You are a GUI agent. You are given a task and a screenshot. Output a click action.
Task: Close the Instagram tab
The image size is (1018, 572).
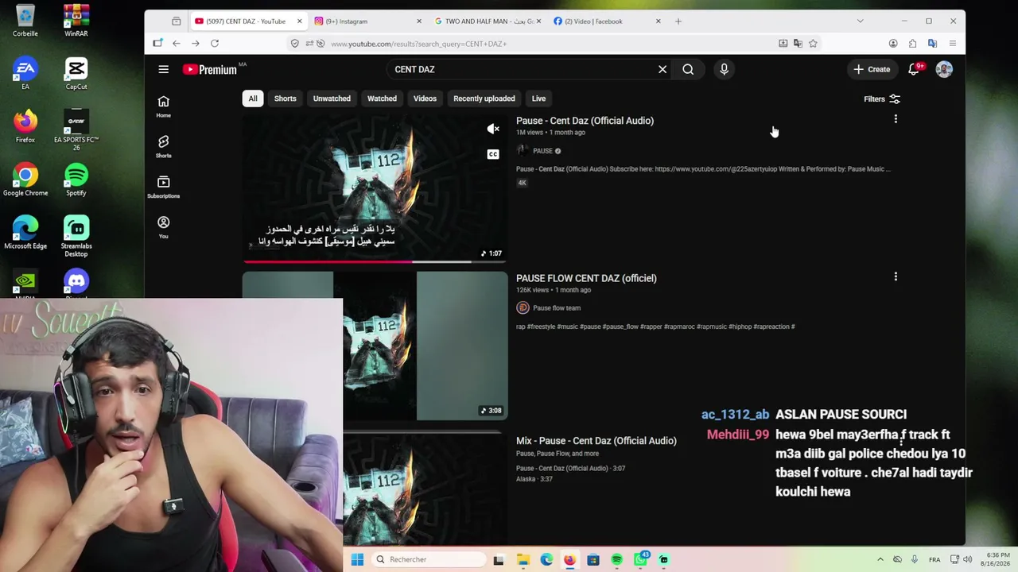[419, 21]
